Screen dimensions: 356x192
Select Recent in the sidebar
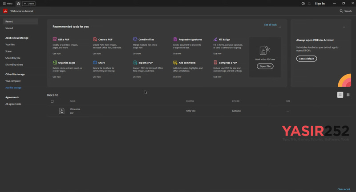coord(20,21)
